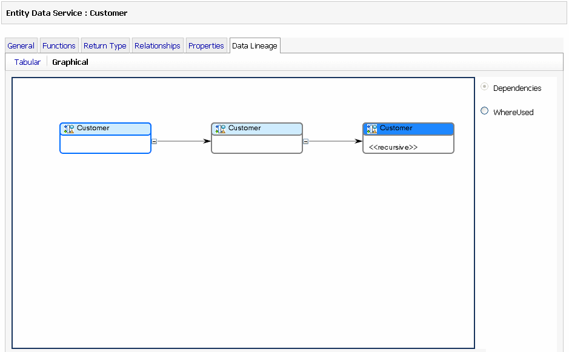Click the Dependencies label text
The width and height of the screenshot is (569, 352).
click(x=517, y=88)
